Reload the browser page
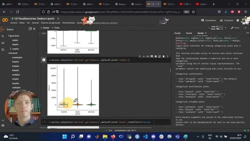Screen dimensions: 250x141 18,12
